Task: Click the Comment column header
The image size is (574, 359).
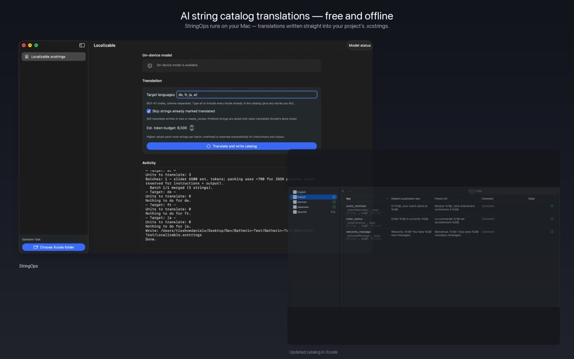Action: pyautogui.click(x=488, y=199)
